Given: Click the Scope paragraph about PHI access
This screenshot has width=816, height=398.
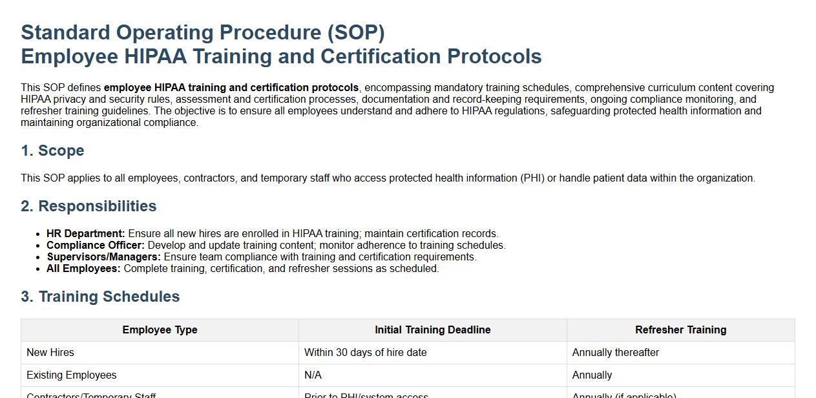Looking at the screenshot, I should [388, 178].
